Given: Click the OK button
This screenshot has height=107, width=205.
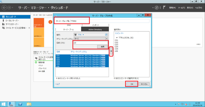Looking at the screenshot, I should 132,84.
